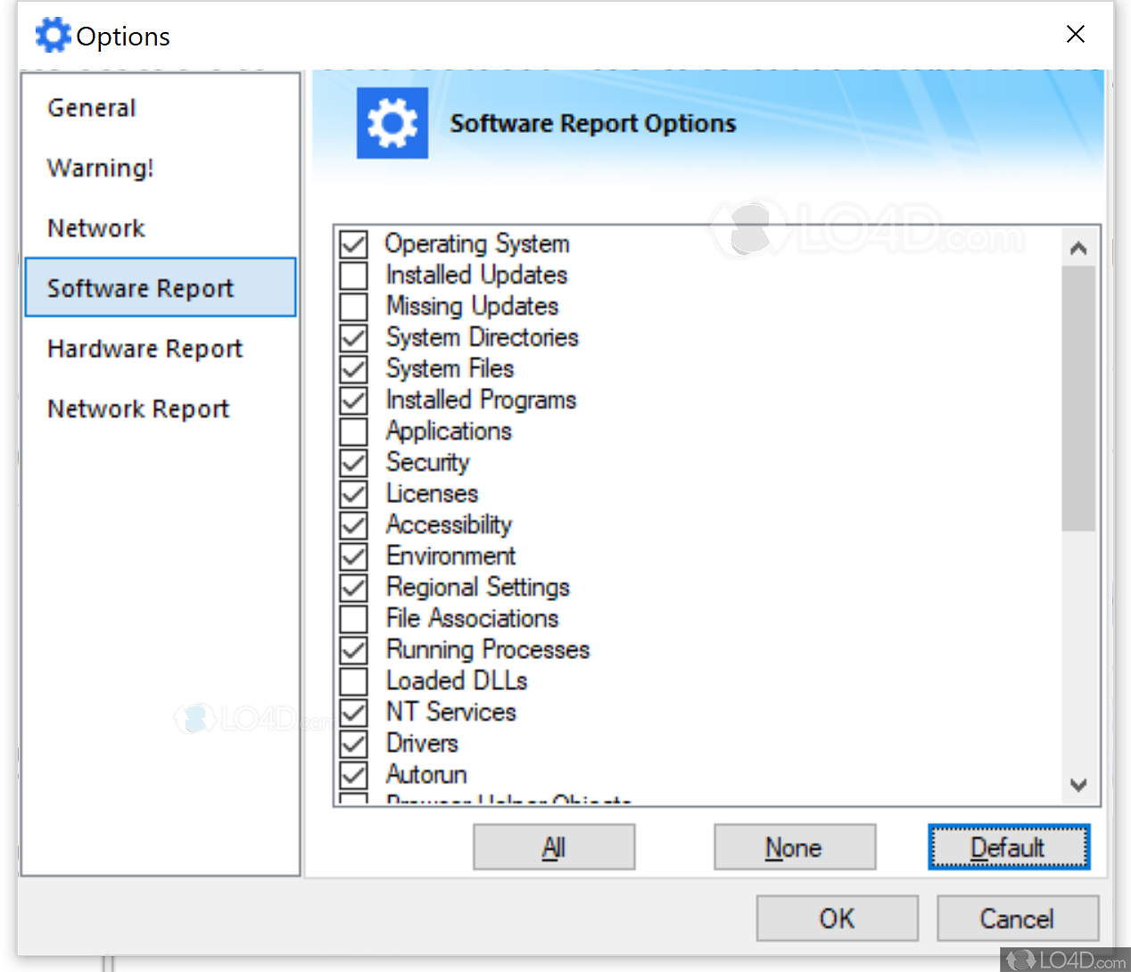
Task: Enable the Applications checkbox
Action: pyautogui.click(x=353, y=431)
